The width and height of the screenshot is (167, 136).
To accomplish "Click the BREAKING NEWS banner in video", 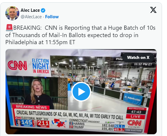I will [31, 107].
